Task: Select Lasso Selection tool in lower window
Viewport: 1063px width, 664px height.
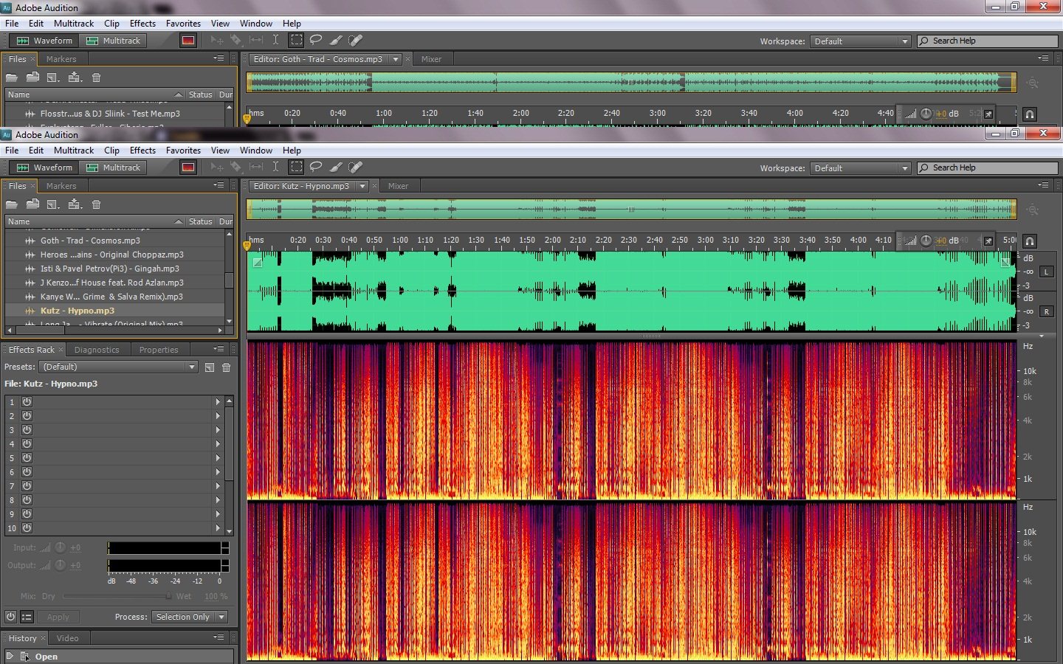Action: [x=316, y=167]
